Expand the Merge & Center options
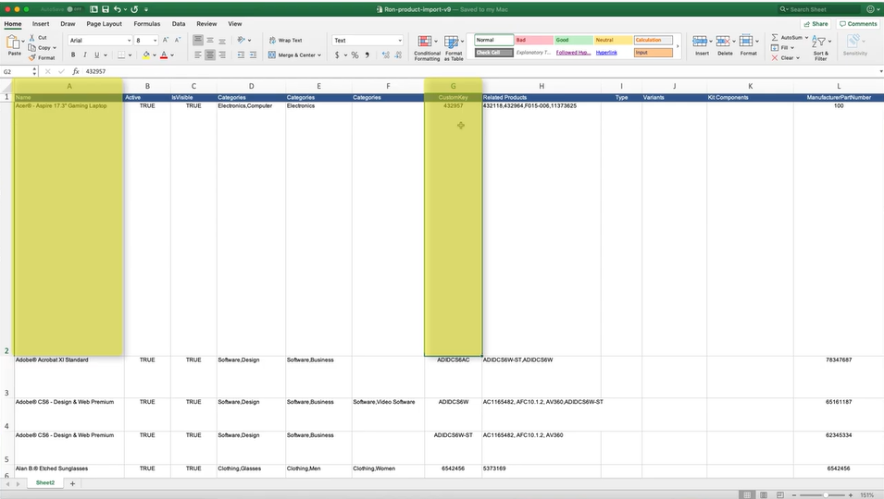Screen dimensions: 884x499 (319, 55)
